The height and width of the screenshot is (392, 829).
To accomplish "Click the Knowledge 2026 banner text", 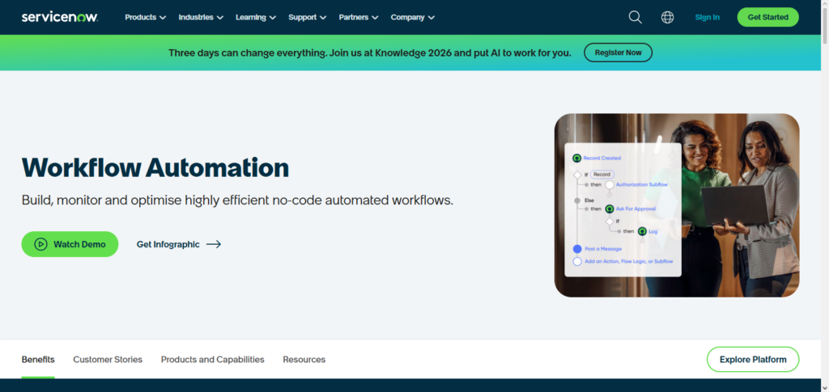I will click(369, 53).
